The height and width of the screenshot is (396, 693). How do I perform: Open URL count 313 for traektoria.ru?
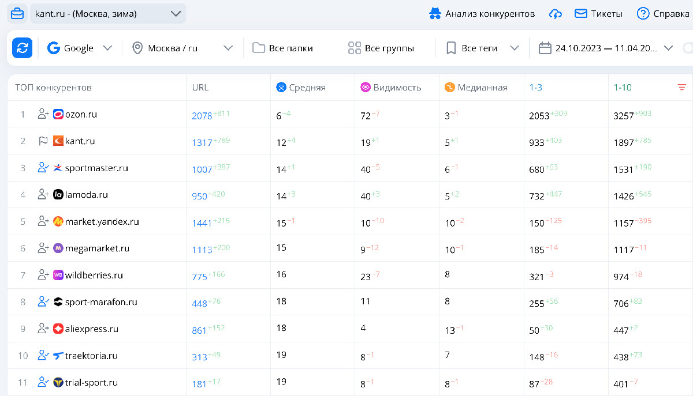[200, 357]
